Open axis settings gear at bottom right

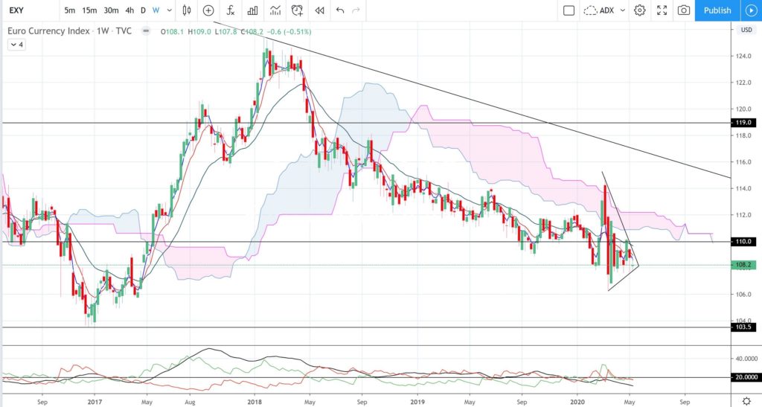click(746, 402)
